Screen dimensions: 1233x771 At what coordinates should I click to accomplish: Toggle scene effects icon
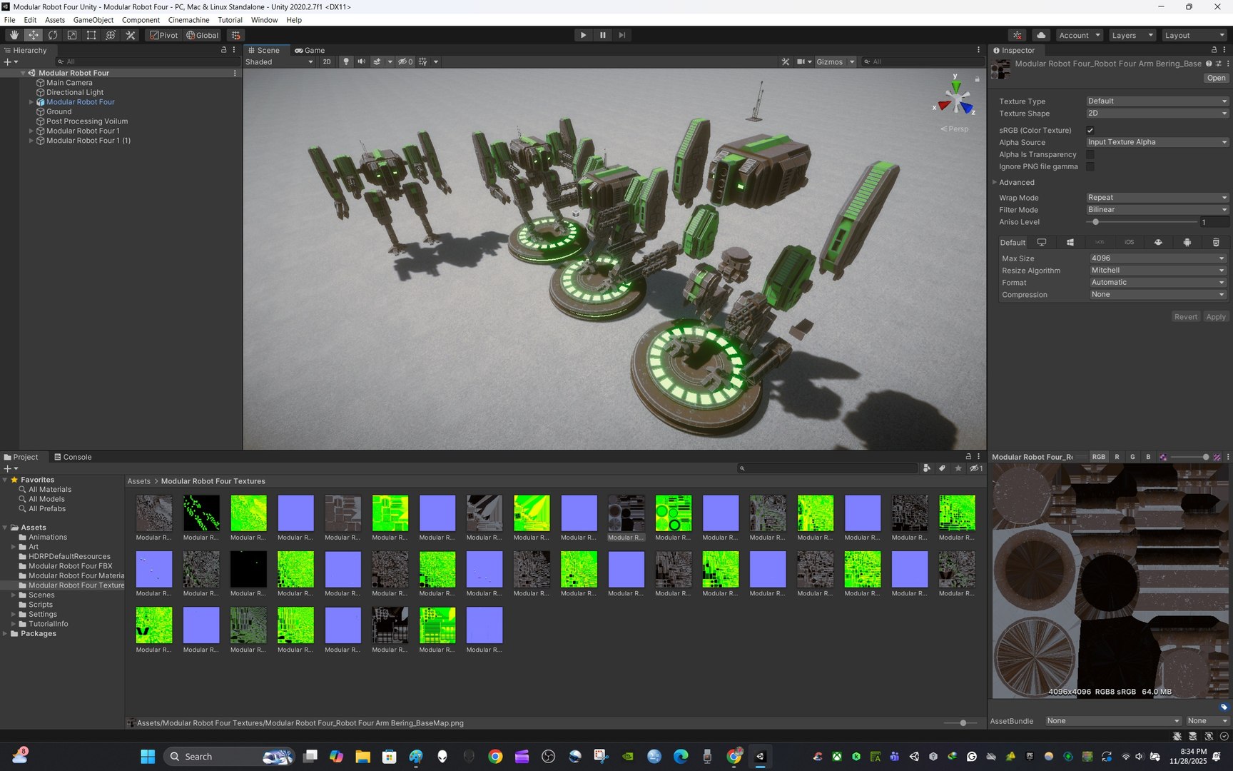377,62
